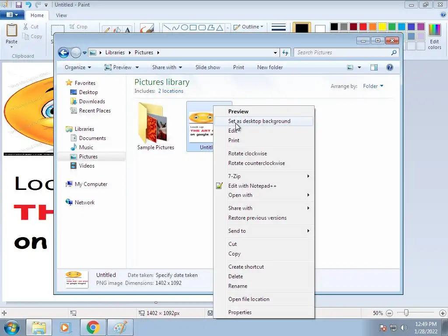Click Paint's Cut button

[x=31, y=27]
